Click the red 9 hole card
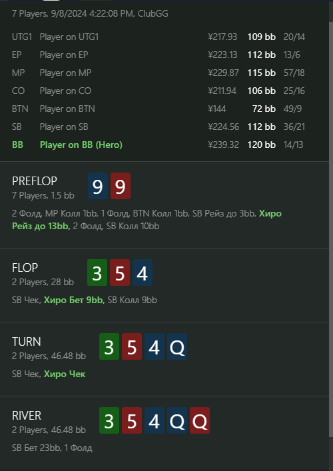 point(121,186)
